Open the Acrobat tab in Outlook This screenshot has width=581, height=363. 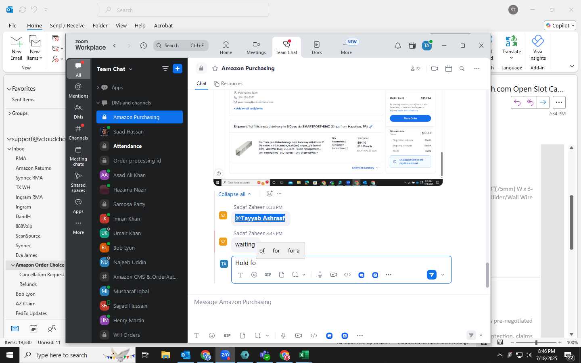163,25
